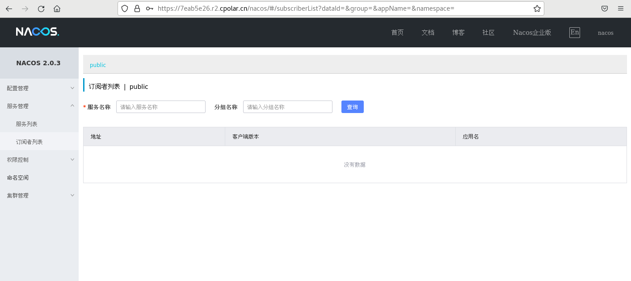Click the browser forward arrow
Screen dimensions: 631x281
point(25,8)
